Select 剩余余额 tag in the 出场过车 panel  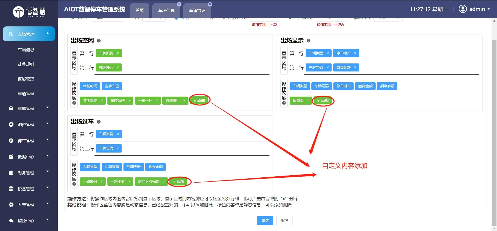click(x=156, y=167)
